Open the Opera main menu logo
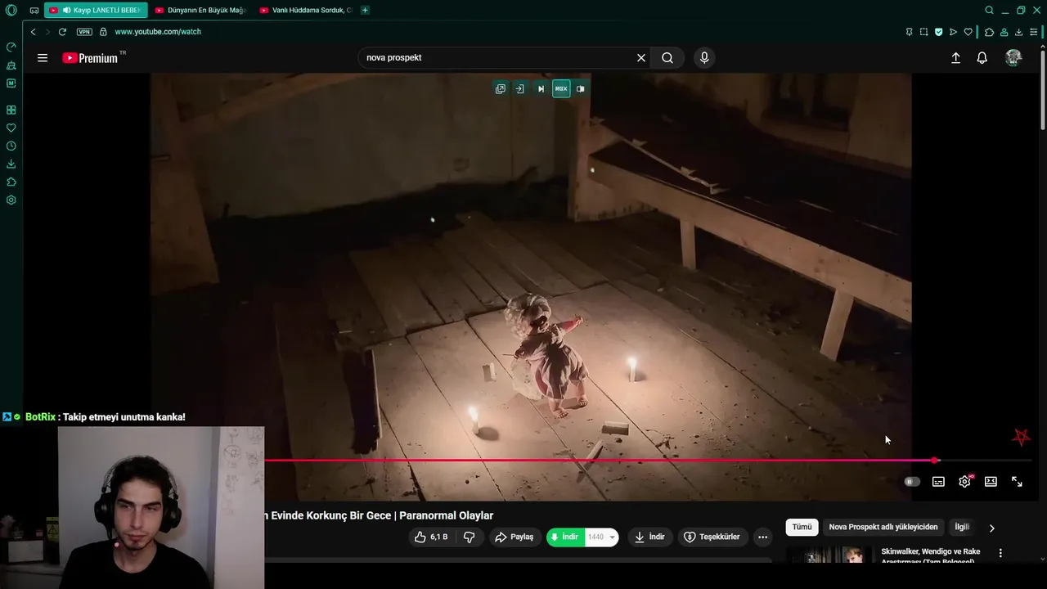 click(11, 11)
